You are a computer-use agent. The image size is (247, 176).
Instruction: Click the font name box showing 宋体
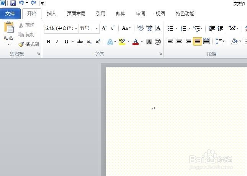point(59,28)
